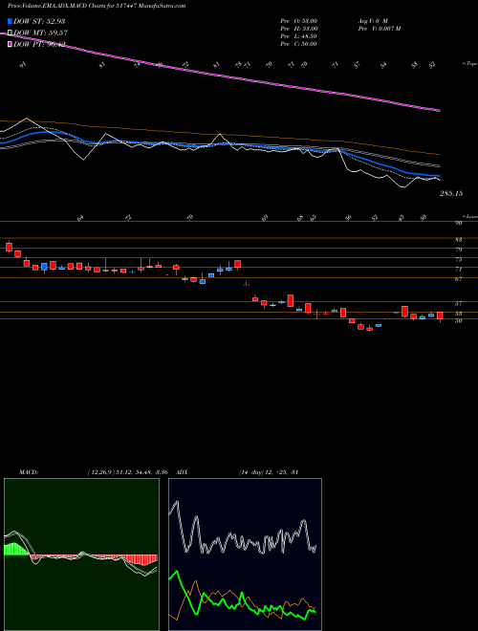Click the first red candlestick near 83
The image size is (478, 631).
coord(9,247)
